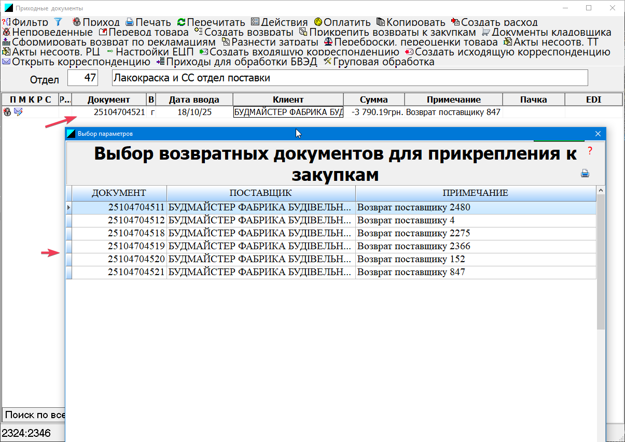Click Открыть корреспонденцию toolbar item
The height and width of the screenshot is (442, 625).
tap(76, 62)
